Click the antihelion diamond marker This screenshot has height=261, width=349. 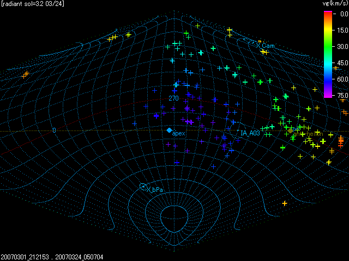(290, 130)
